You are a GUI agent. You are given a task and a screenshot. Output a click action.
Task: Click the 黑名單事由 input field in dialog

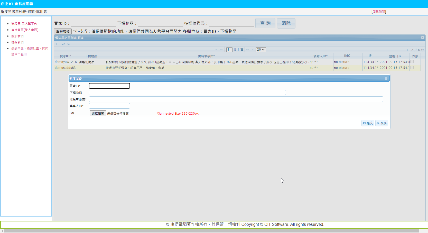(x=236, y=99)
